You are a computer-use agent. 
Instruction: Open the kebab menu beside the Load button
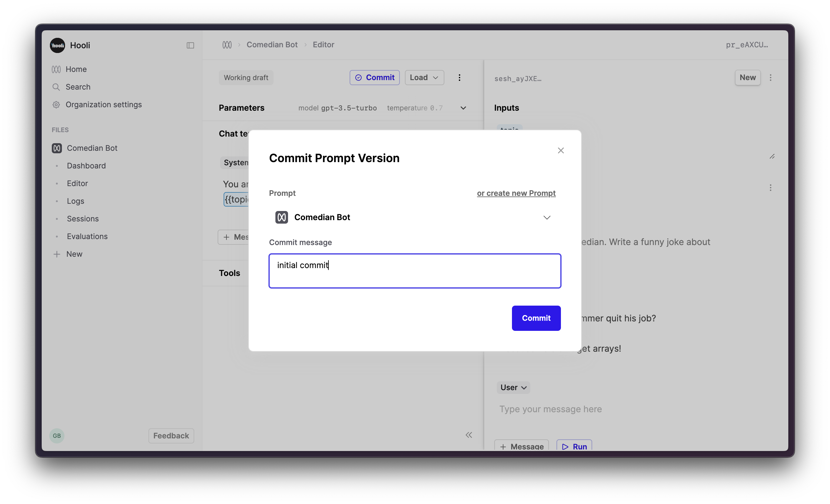pyautogui.click(x=459, y=77)
